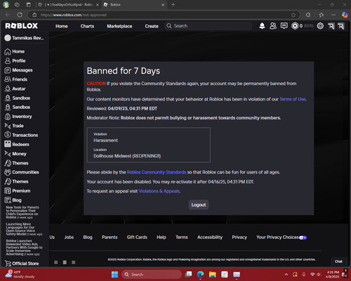The height and width of the screenshot is (281, 351).
Task: Open the friends icon in the top bar
Action: 273,26
